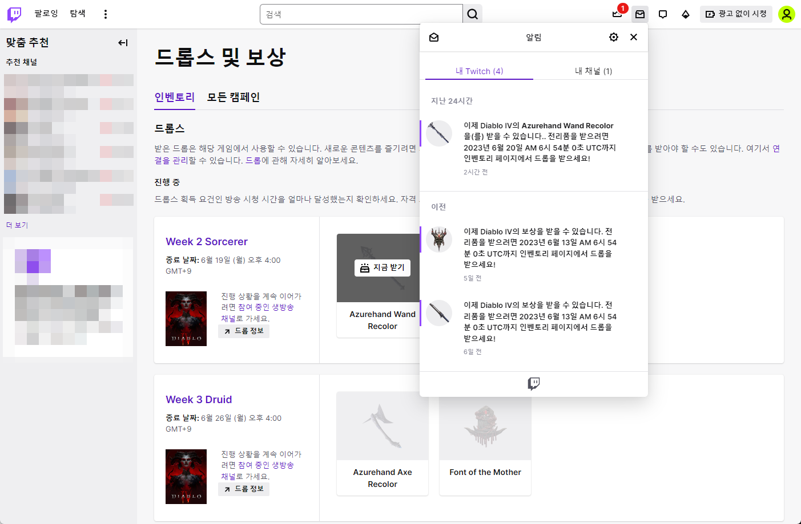This screenshot has height=524, width=801.
Task: Close the notifications panel
Action: [x=634, y=37]
